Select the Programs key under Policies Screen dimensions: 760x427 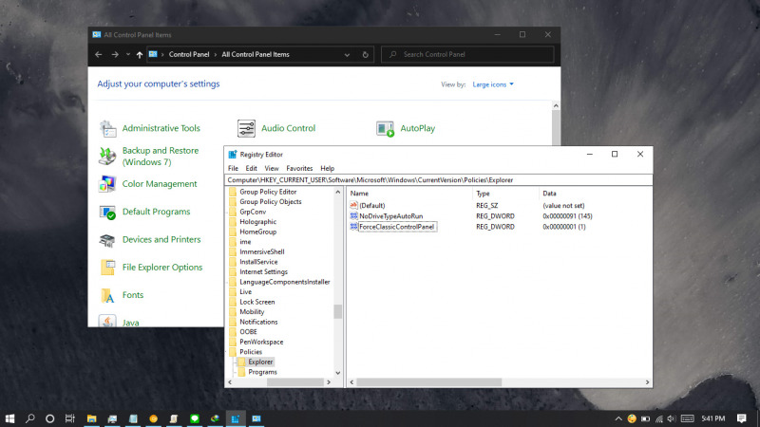[x=262, y=372]
